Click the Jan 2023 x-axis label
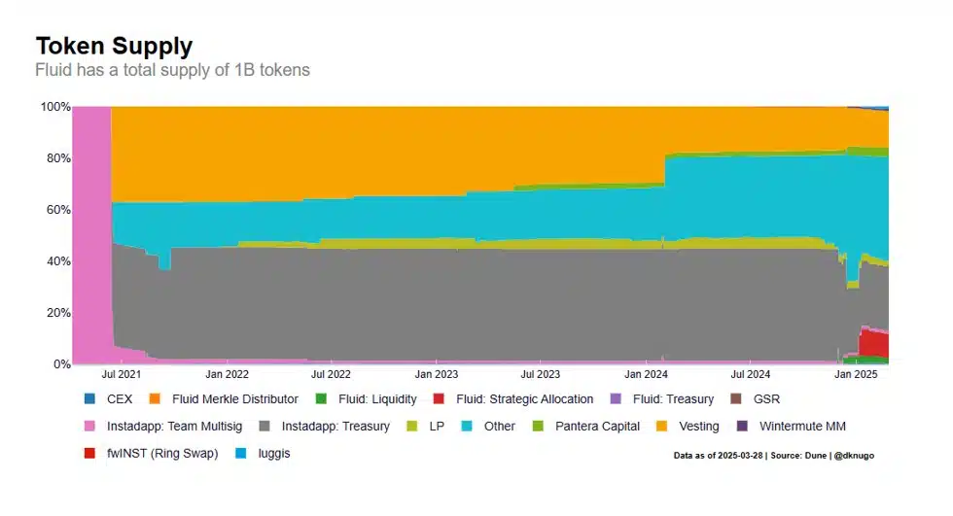 pyautogui.click(x=437, y=374)
